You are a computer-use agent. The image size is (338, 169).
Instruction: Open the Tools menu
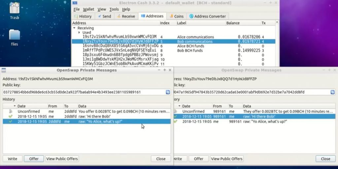coord(114,9)
